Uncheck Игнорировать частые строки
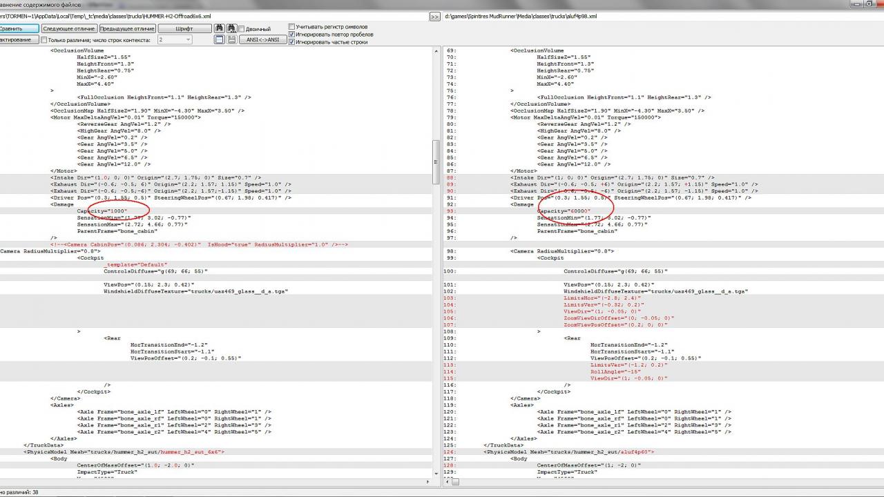This screenshot has width=884, height=497. click(291, 42)
